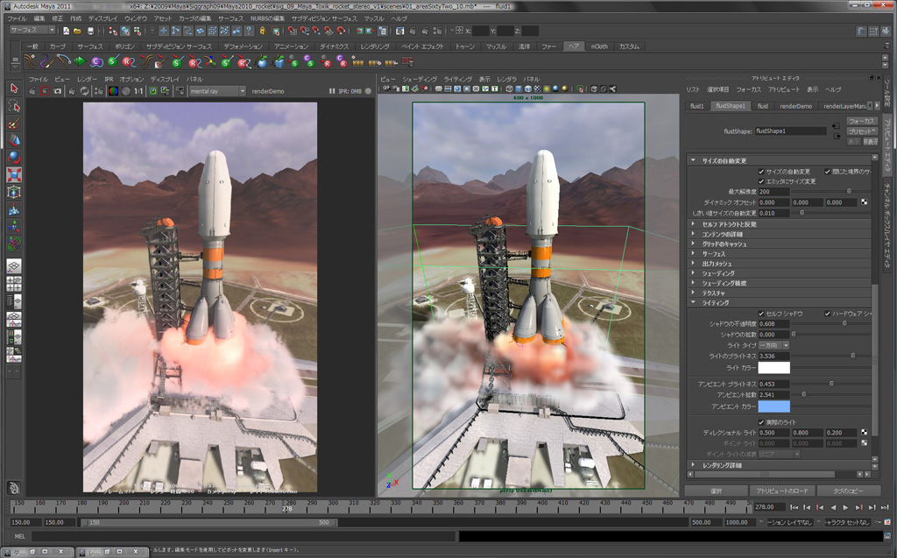Switch to the ダイナミクス shelf tab
897x558 pixels.
click(335, 46)
